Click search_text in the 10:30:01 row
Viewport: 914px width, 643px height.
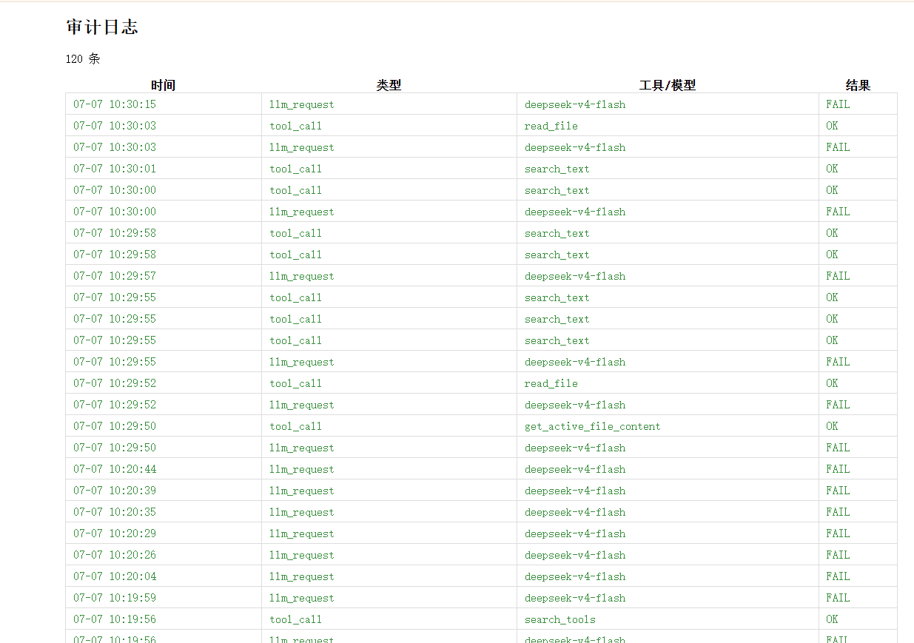click(557, 169)
